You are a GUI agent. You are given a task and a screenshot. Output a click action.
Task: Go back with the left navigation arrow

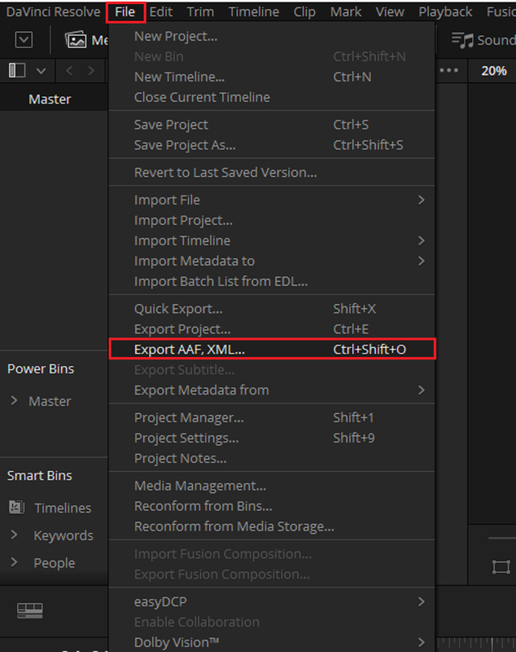point(69,71)
